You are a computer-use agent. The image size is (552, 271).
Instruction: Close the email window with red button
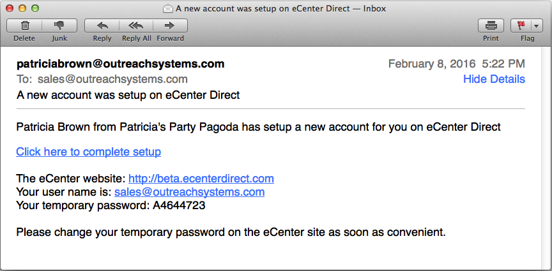click(10, 9)
